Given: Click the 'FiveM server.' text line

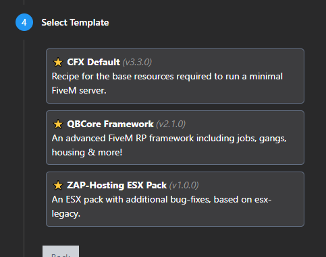Looking at the screenshot, I should click(x=79, y=91).
